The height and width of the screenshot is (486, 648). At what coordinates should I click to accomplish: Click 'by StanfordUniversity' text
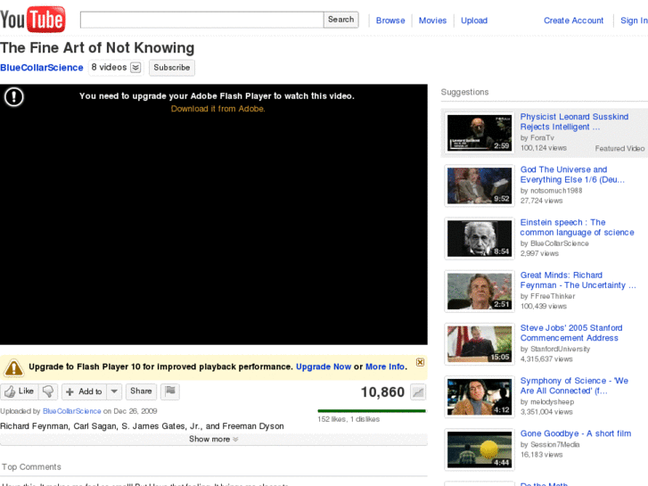(555, 349)
